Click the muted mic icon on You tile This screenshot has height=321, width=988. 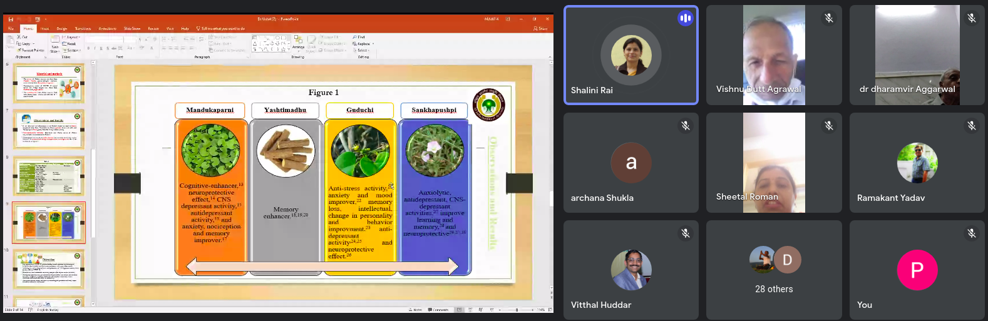tap(972, 233)
